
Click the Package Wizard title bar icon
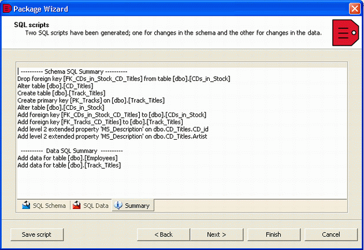click(x=6, y=9)
